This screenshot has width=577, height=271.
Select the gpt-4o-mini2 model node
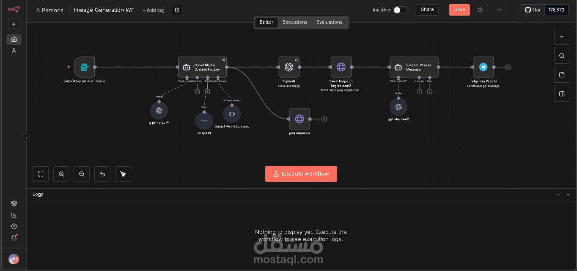click(x=398, y=107)
